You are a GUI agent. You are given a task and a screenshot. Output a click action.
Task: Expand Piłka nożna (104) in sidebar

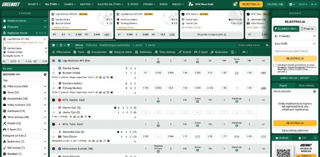pos(45,86)
